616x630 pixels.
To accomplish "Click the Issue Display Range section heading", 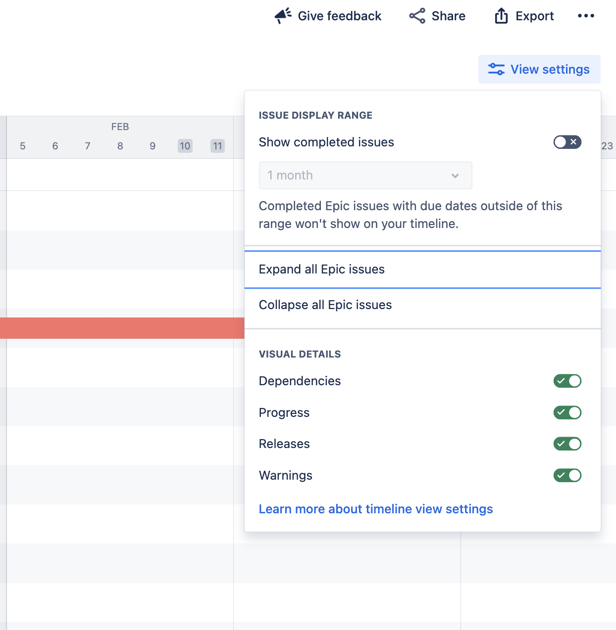I will pyautogui.click(x=315, y=115).
